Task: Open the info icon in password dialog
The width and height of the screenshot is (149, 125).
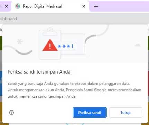Action: (11, 113)
